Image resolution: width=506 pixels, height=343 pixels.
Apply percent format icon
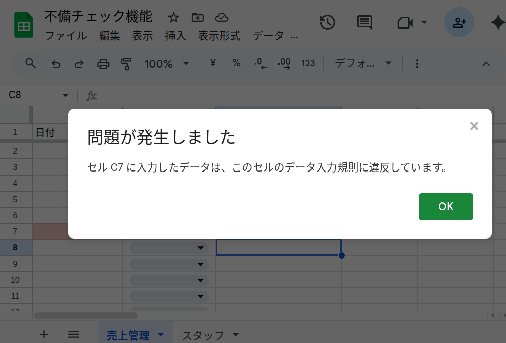coord(236,64)
